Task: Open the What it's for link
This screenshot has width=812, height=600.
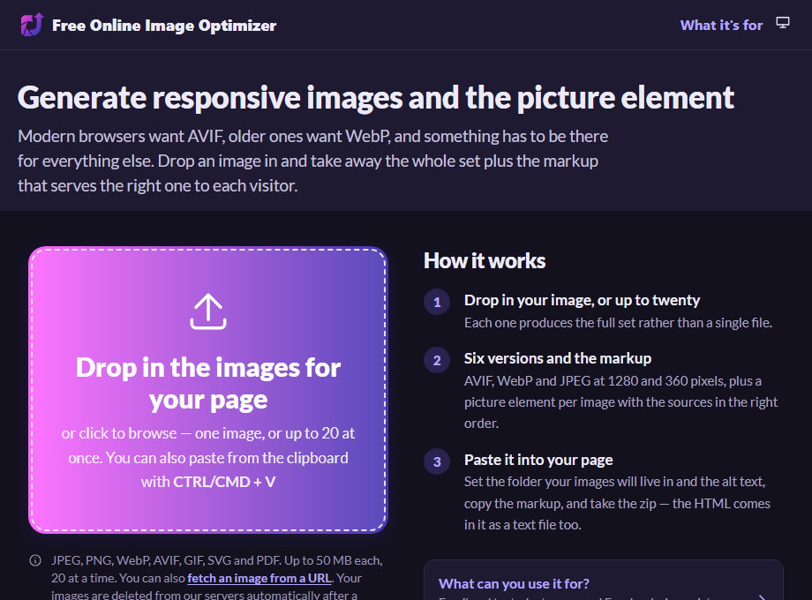Action: click(721, 26)
